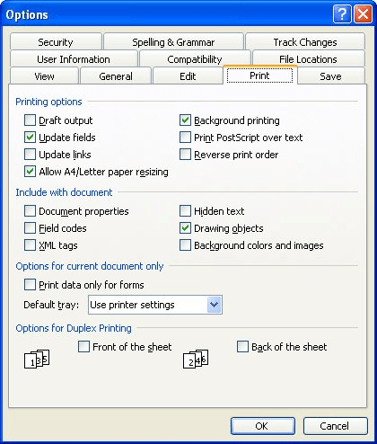Enable Back of the sheet option
Viewport: 377px width, 444px height.
(x=242, y=347)
